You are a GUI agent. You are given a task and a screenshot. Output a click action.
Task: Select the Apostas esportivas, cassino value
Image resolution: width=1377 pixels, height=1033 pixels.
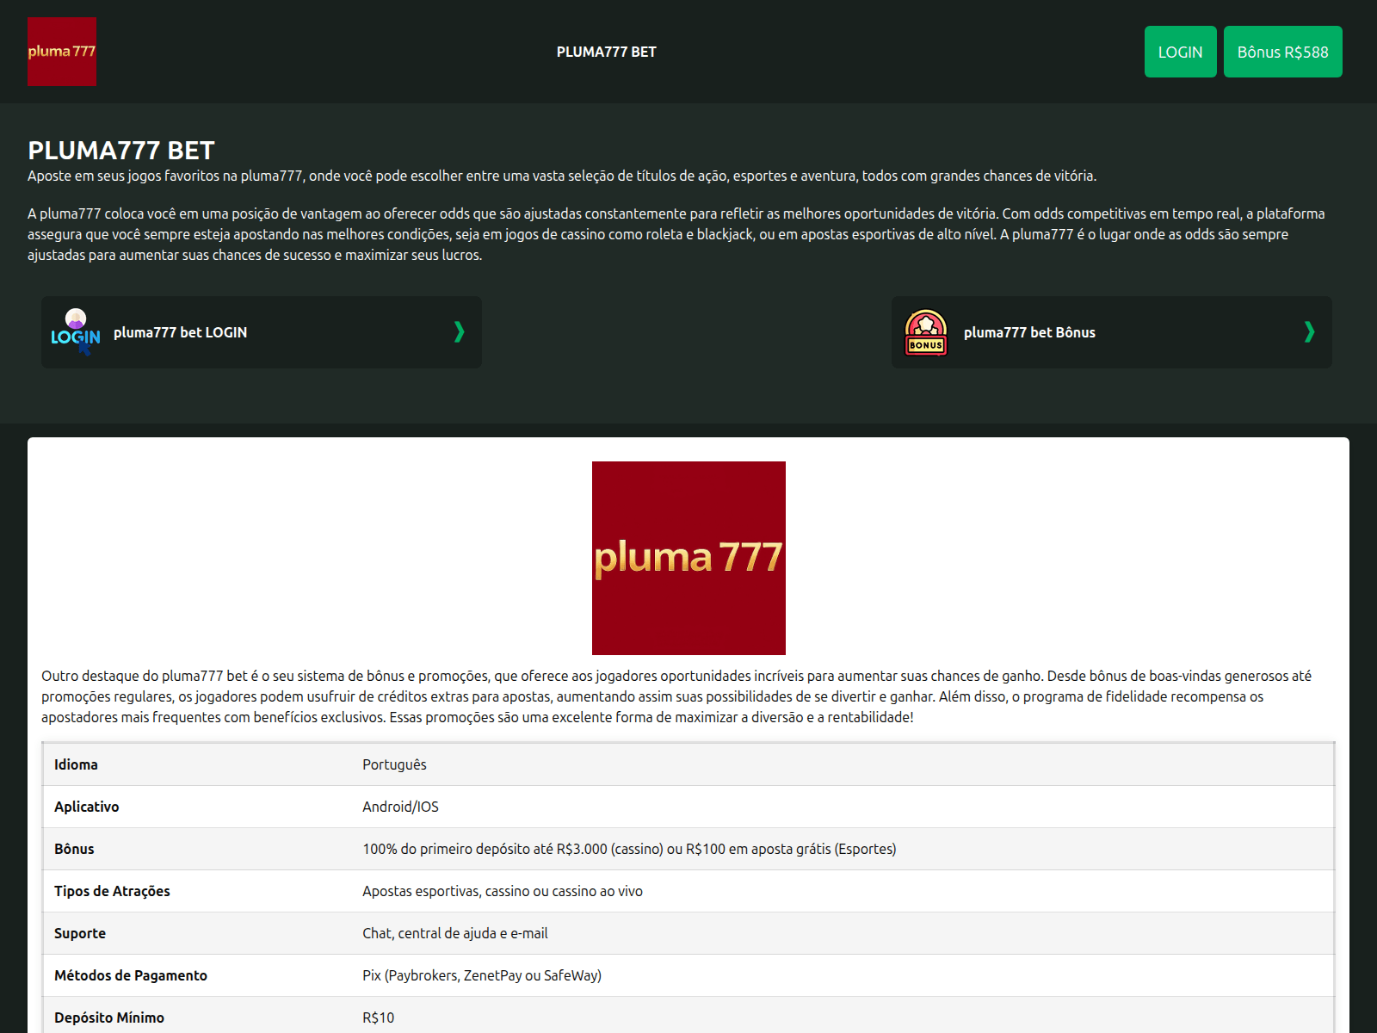pos(503,891)
